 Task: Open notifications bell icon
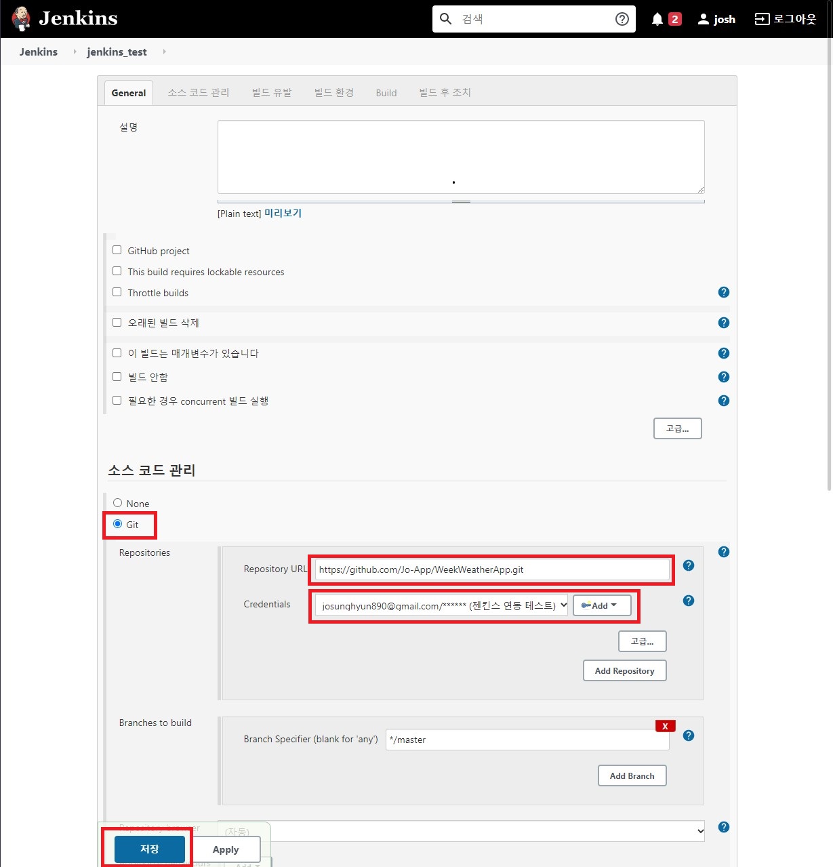657,19
